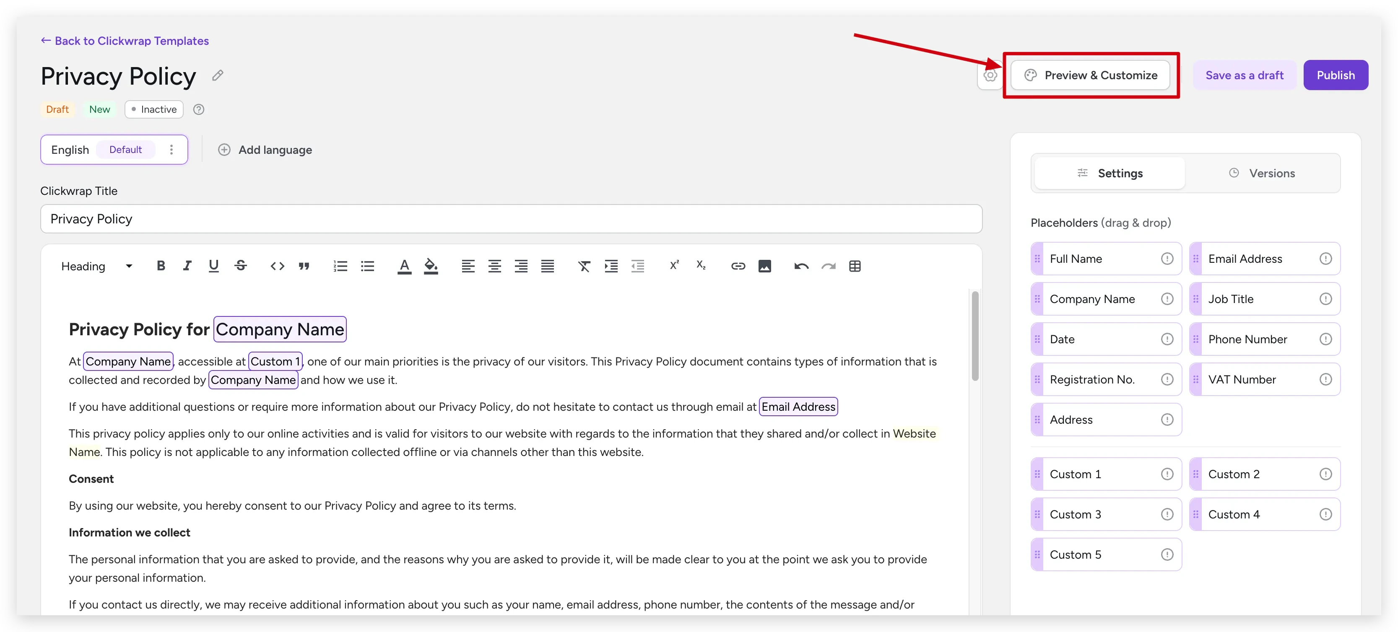Toggle underline formatting
1398x632 pixels.
[x=213, y=266]
